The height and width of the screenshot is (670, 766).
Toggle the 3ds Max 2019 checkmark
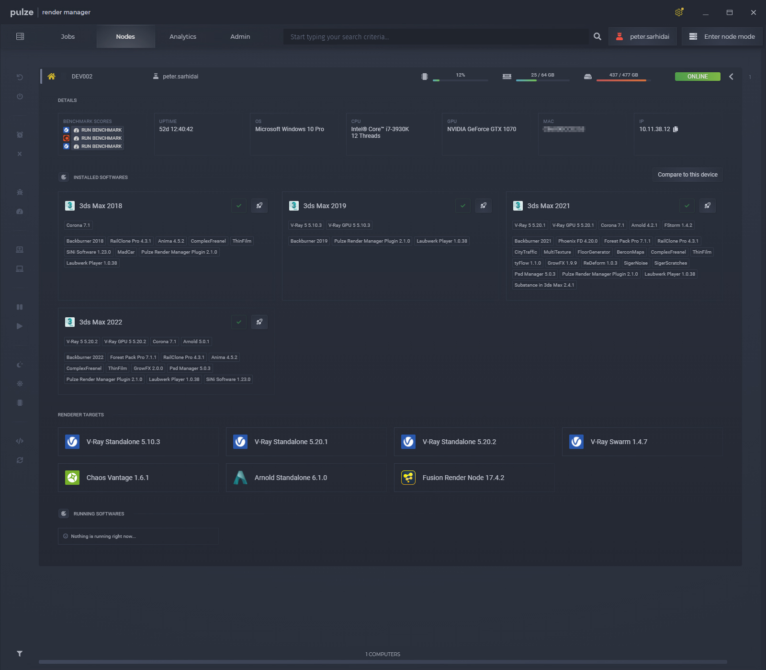click(x=463, y=206)
